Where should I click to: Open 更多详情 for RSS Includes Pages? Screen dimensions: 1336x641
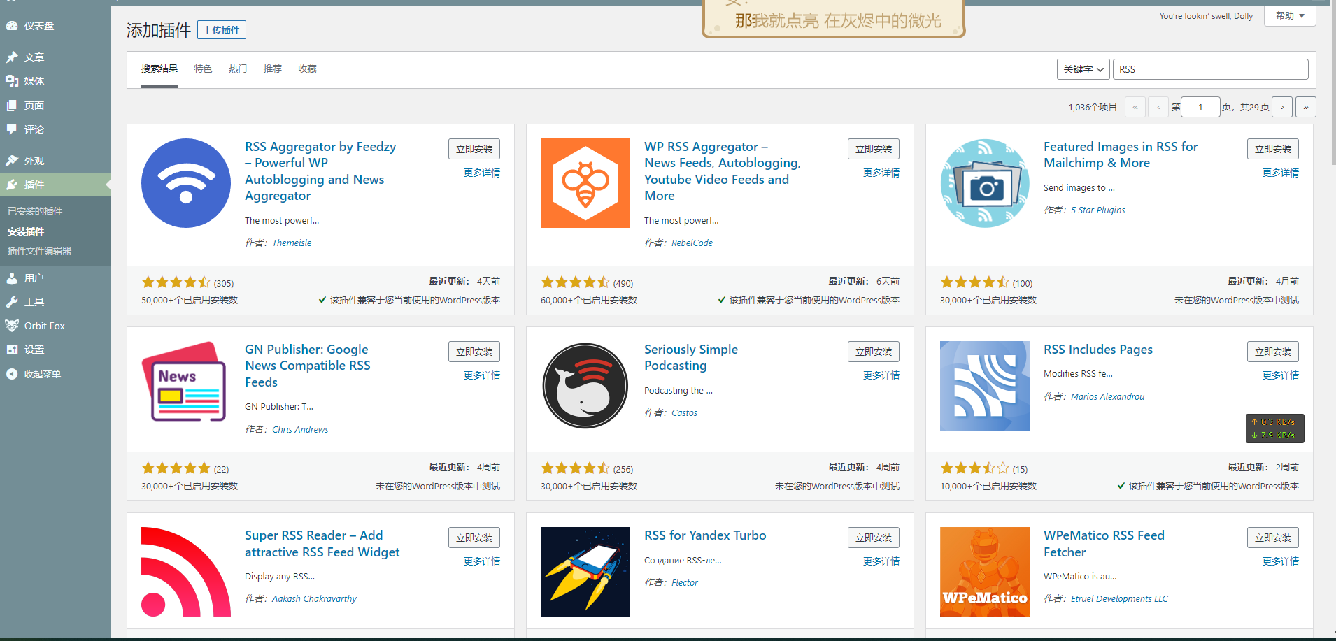[1281, 375]
